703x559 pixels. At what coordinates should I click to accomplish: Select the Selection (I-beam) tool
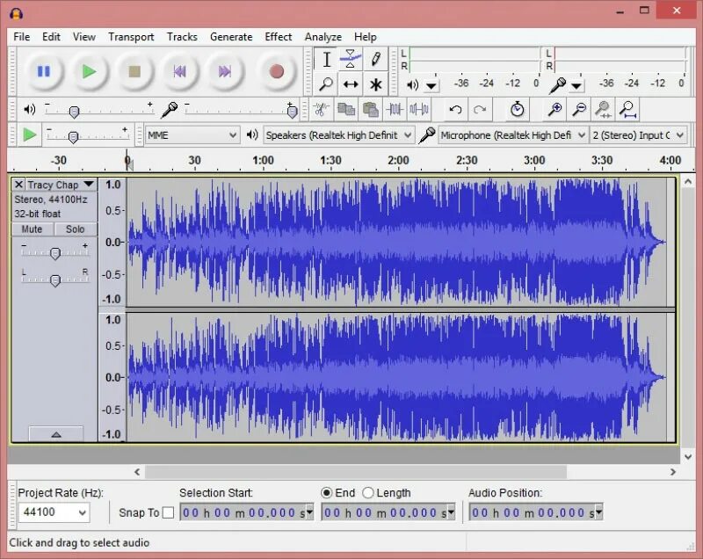[x=326, y=59]
